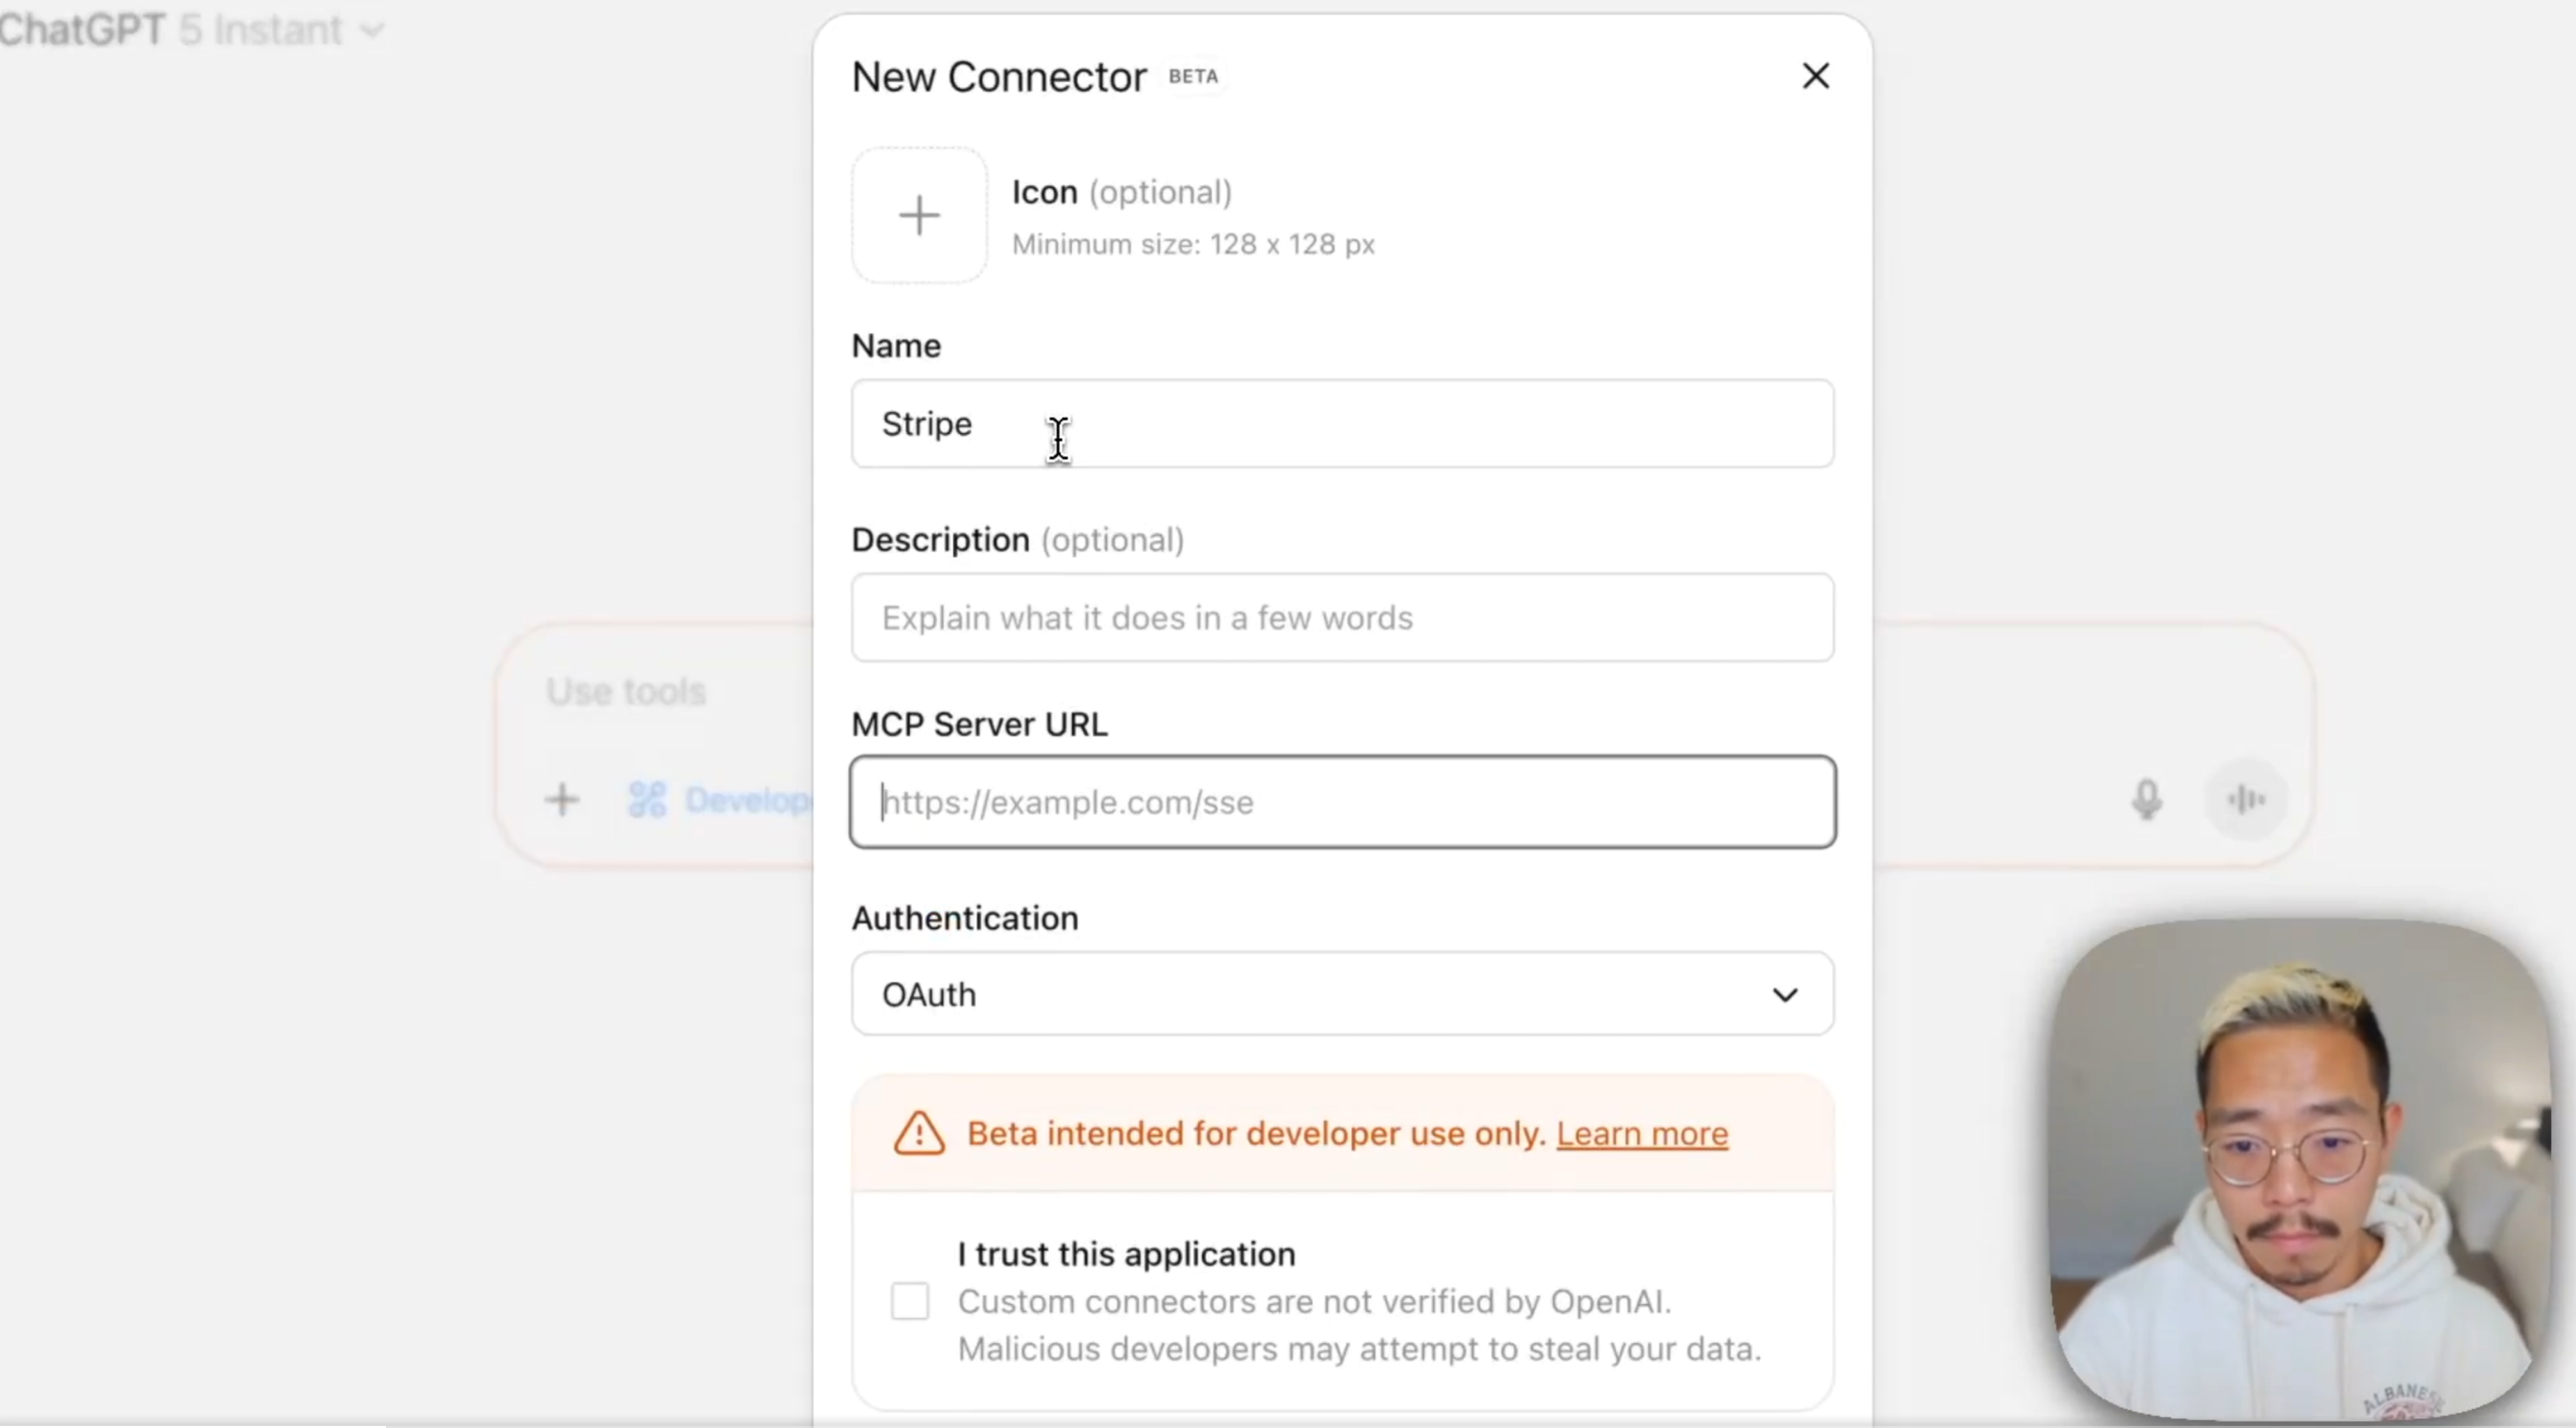Click the microphone dictation icon
The height and width of the screenshot is (1428, 2576).
(2146, 799)
